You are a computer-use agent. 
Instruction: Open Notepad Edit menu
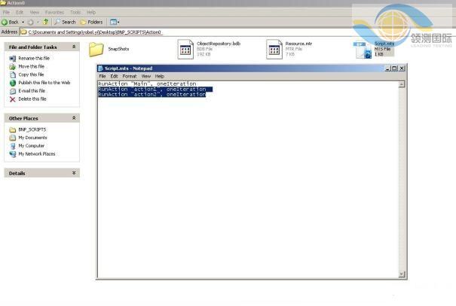pyautogui.click(x=114, y=76)
